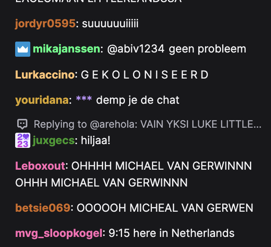Click the "hiljaa!" reply message

[x=96, y=141]
